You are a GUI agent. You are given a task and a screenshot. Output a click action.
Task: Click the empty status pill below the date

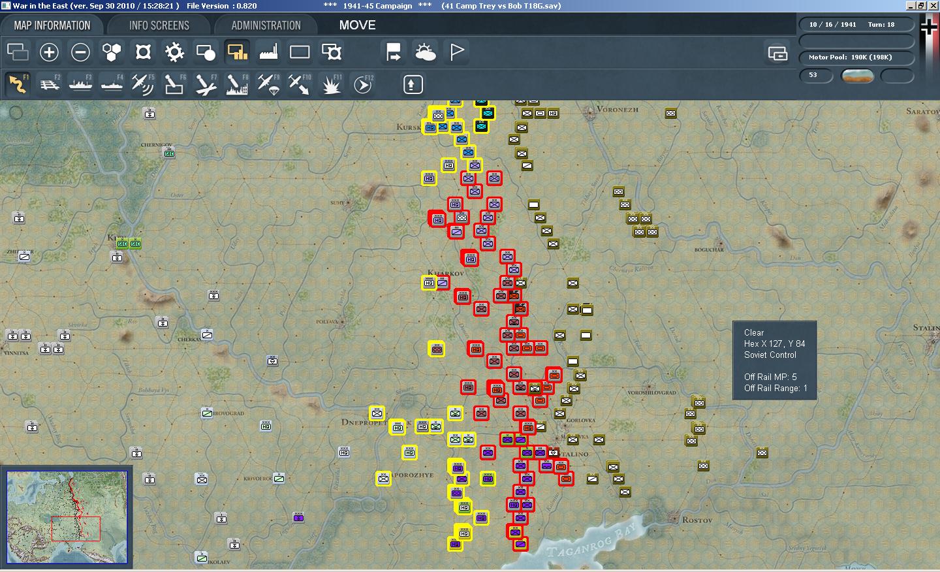tap(856, 41)
